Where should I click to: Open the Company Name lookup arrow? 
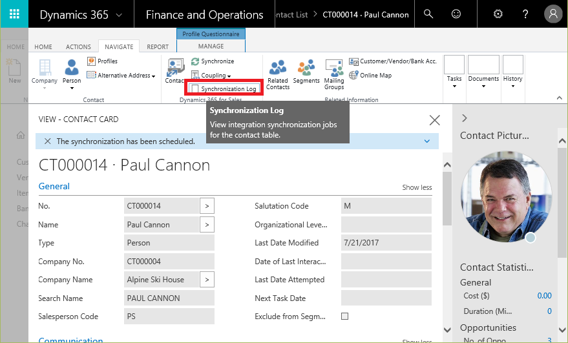pyautogui.click(x=207, y=280)
